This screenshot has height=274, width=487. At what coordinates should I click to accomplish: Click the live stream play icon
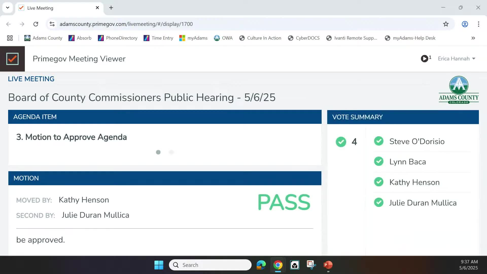click(424, 59)
